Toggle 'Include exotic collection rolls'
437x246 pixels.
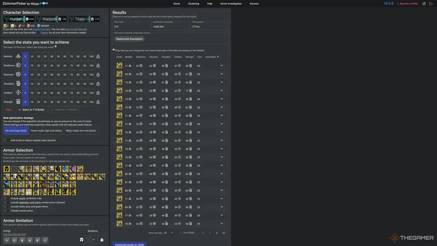tap(7, 198)
